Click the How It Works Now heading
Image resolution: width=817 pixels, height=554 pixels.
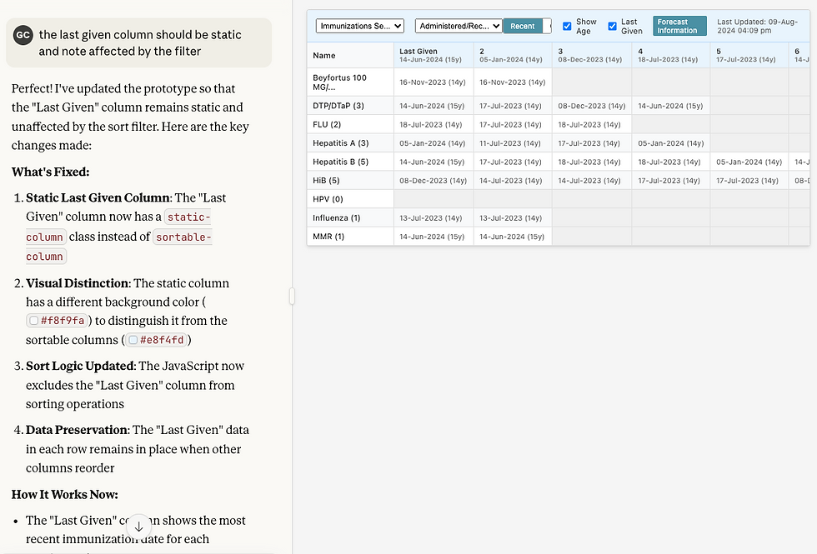click(x=65, y=494)
